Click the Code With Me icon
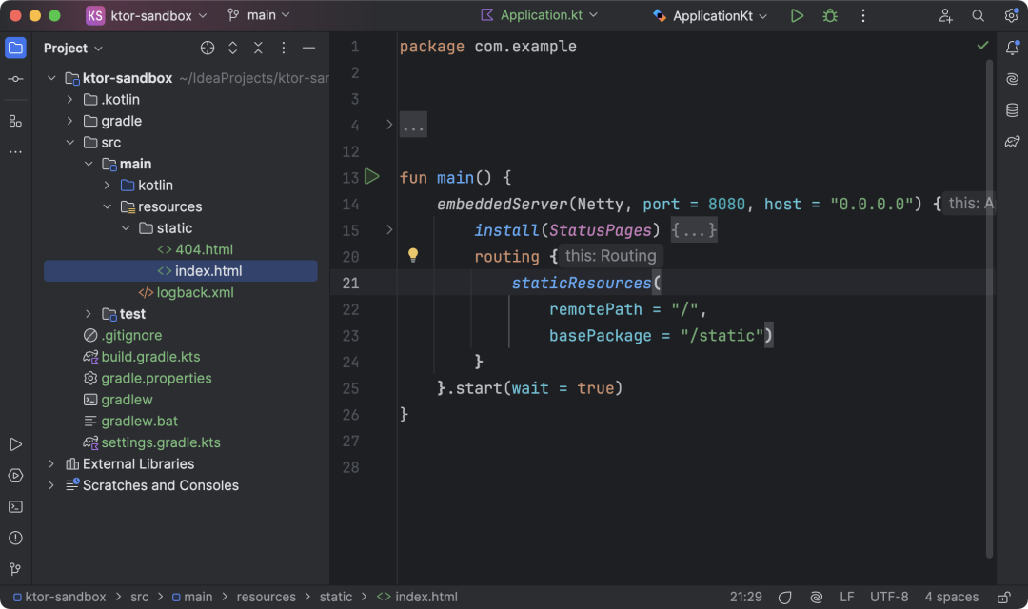 [945, 16]
